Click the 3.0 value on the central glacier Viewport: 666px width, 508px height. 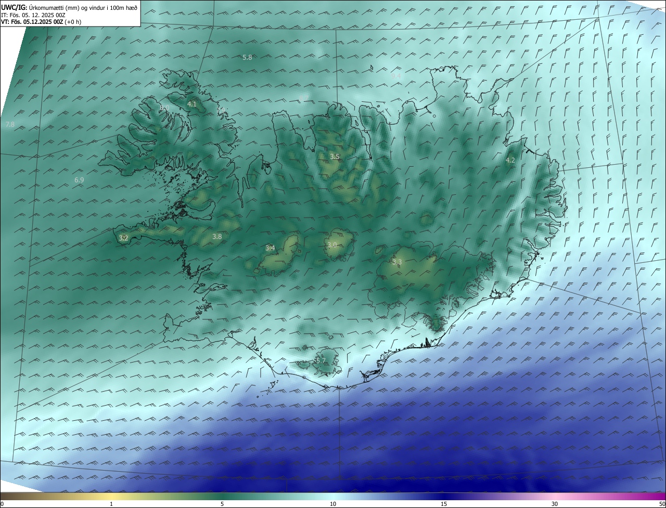pos(332,245)
